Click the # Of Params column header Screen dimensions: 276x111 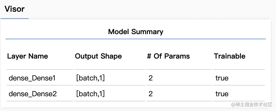pyautogui.click(x=168, y=56)
